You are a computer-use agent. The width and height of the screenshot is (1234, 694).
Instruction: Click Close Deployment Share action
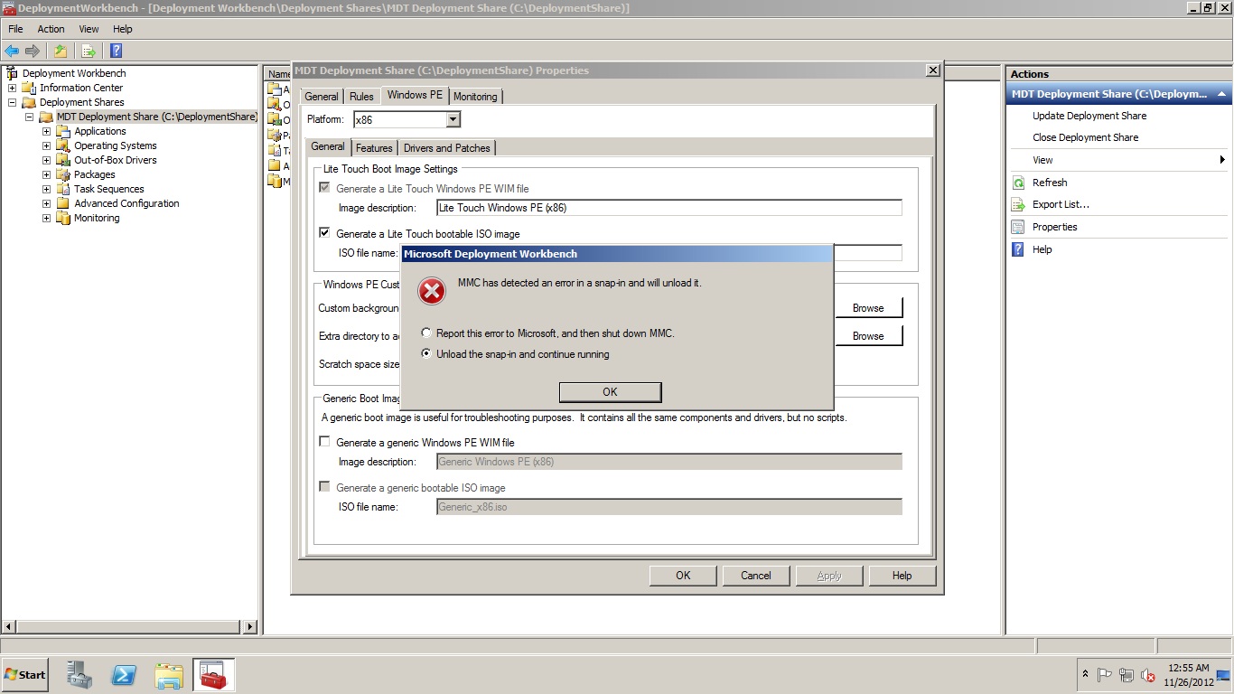(1085, 137)
